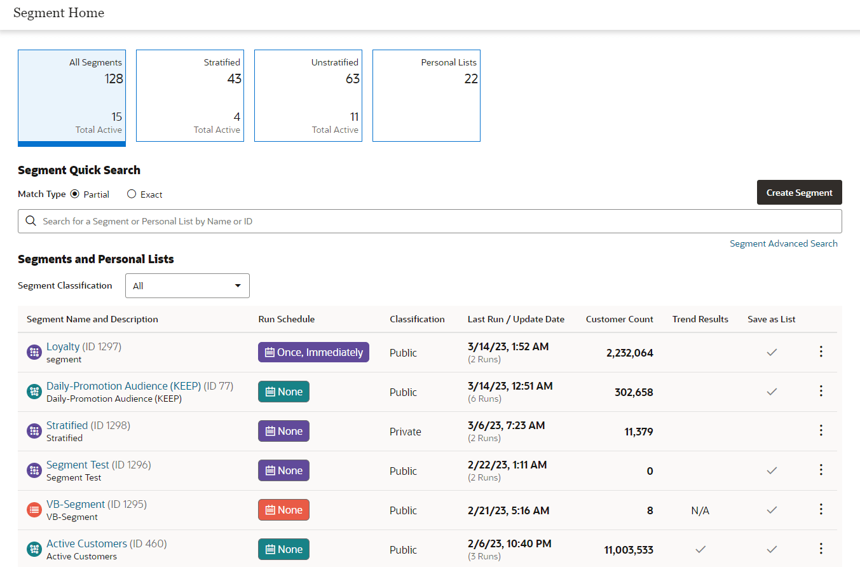Click the Create Segment button
860x567 pixels.
800,193
